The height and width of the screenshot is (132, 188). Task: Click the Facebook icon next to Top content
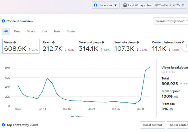pyautogui.click(x=3, y=125)
